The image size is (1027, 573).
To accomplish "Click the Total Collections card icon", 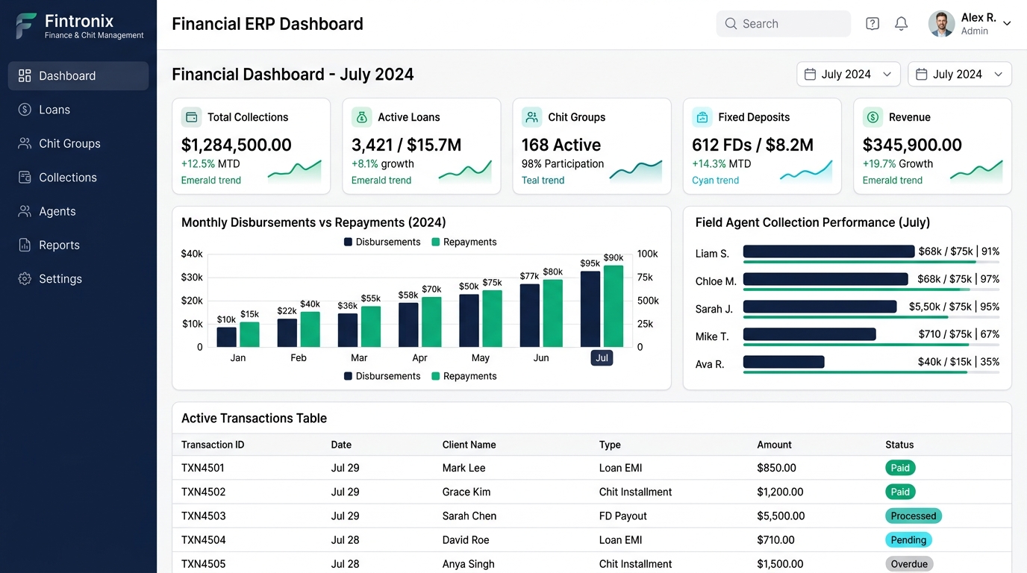I will point(192,117).
